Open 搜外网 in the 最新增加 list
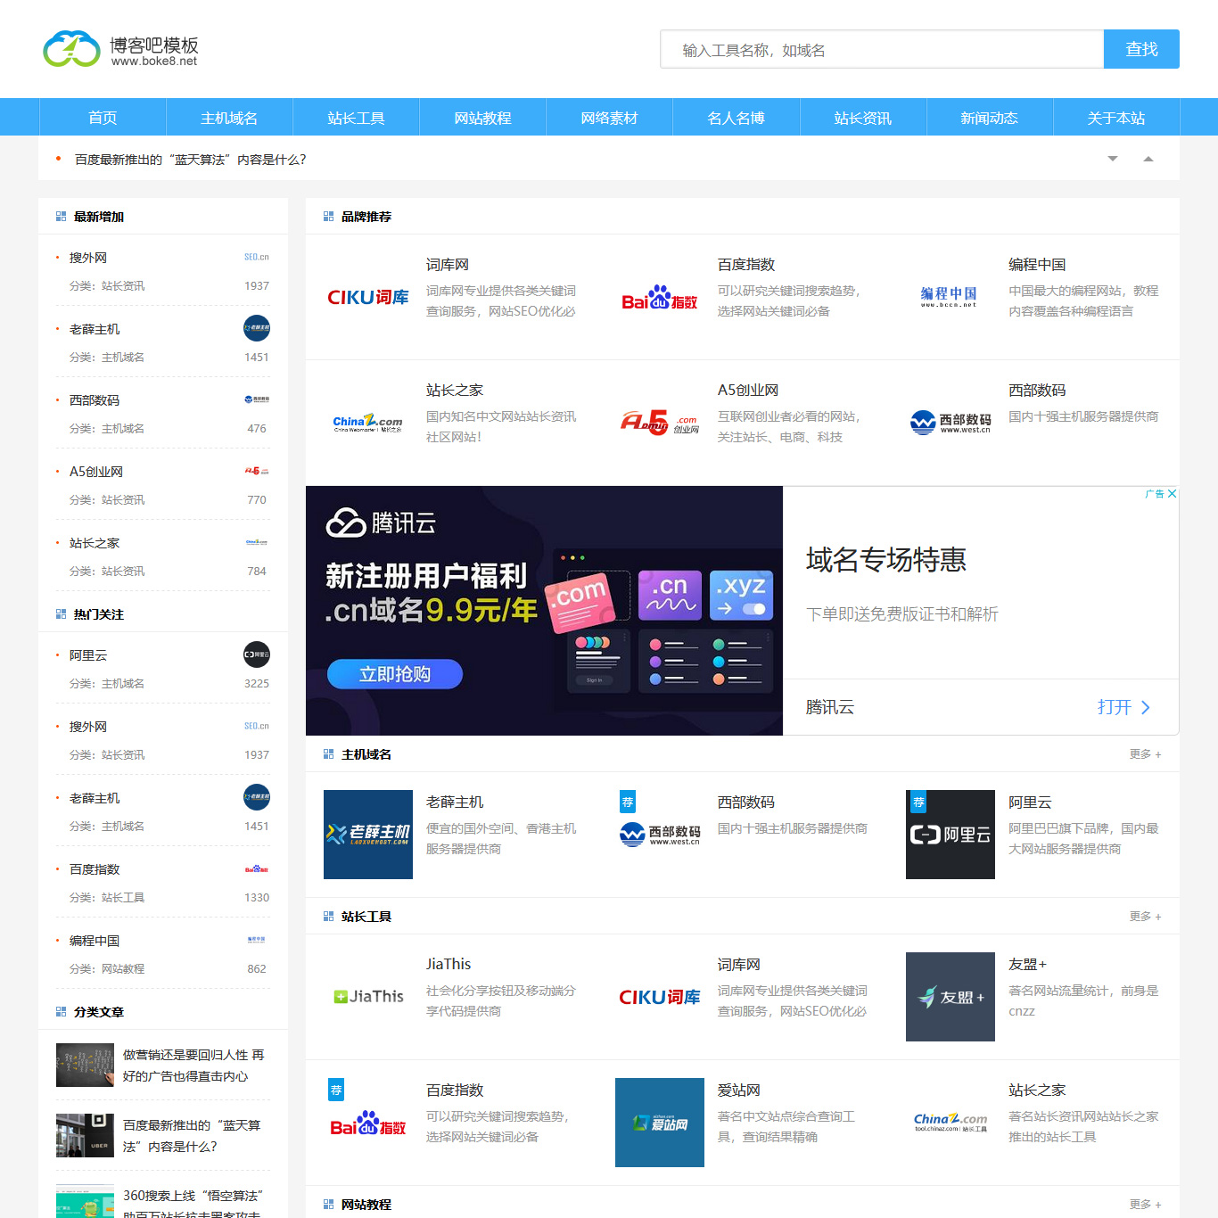 88,258
